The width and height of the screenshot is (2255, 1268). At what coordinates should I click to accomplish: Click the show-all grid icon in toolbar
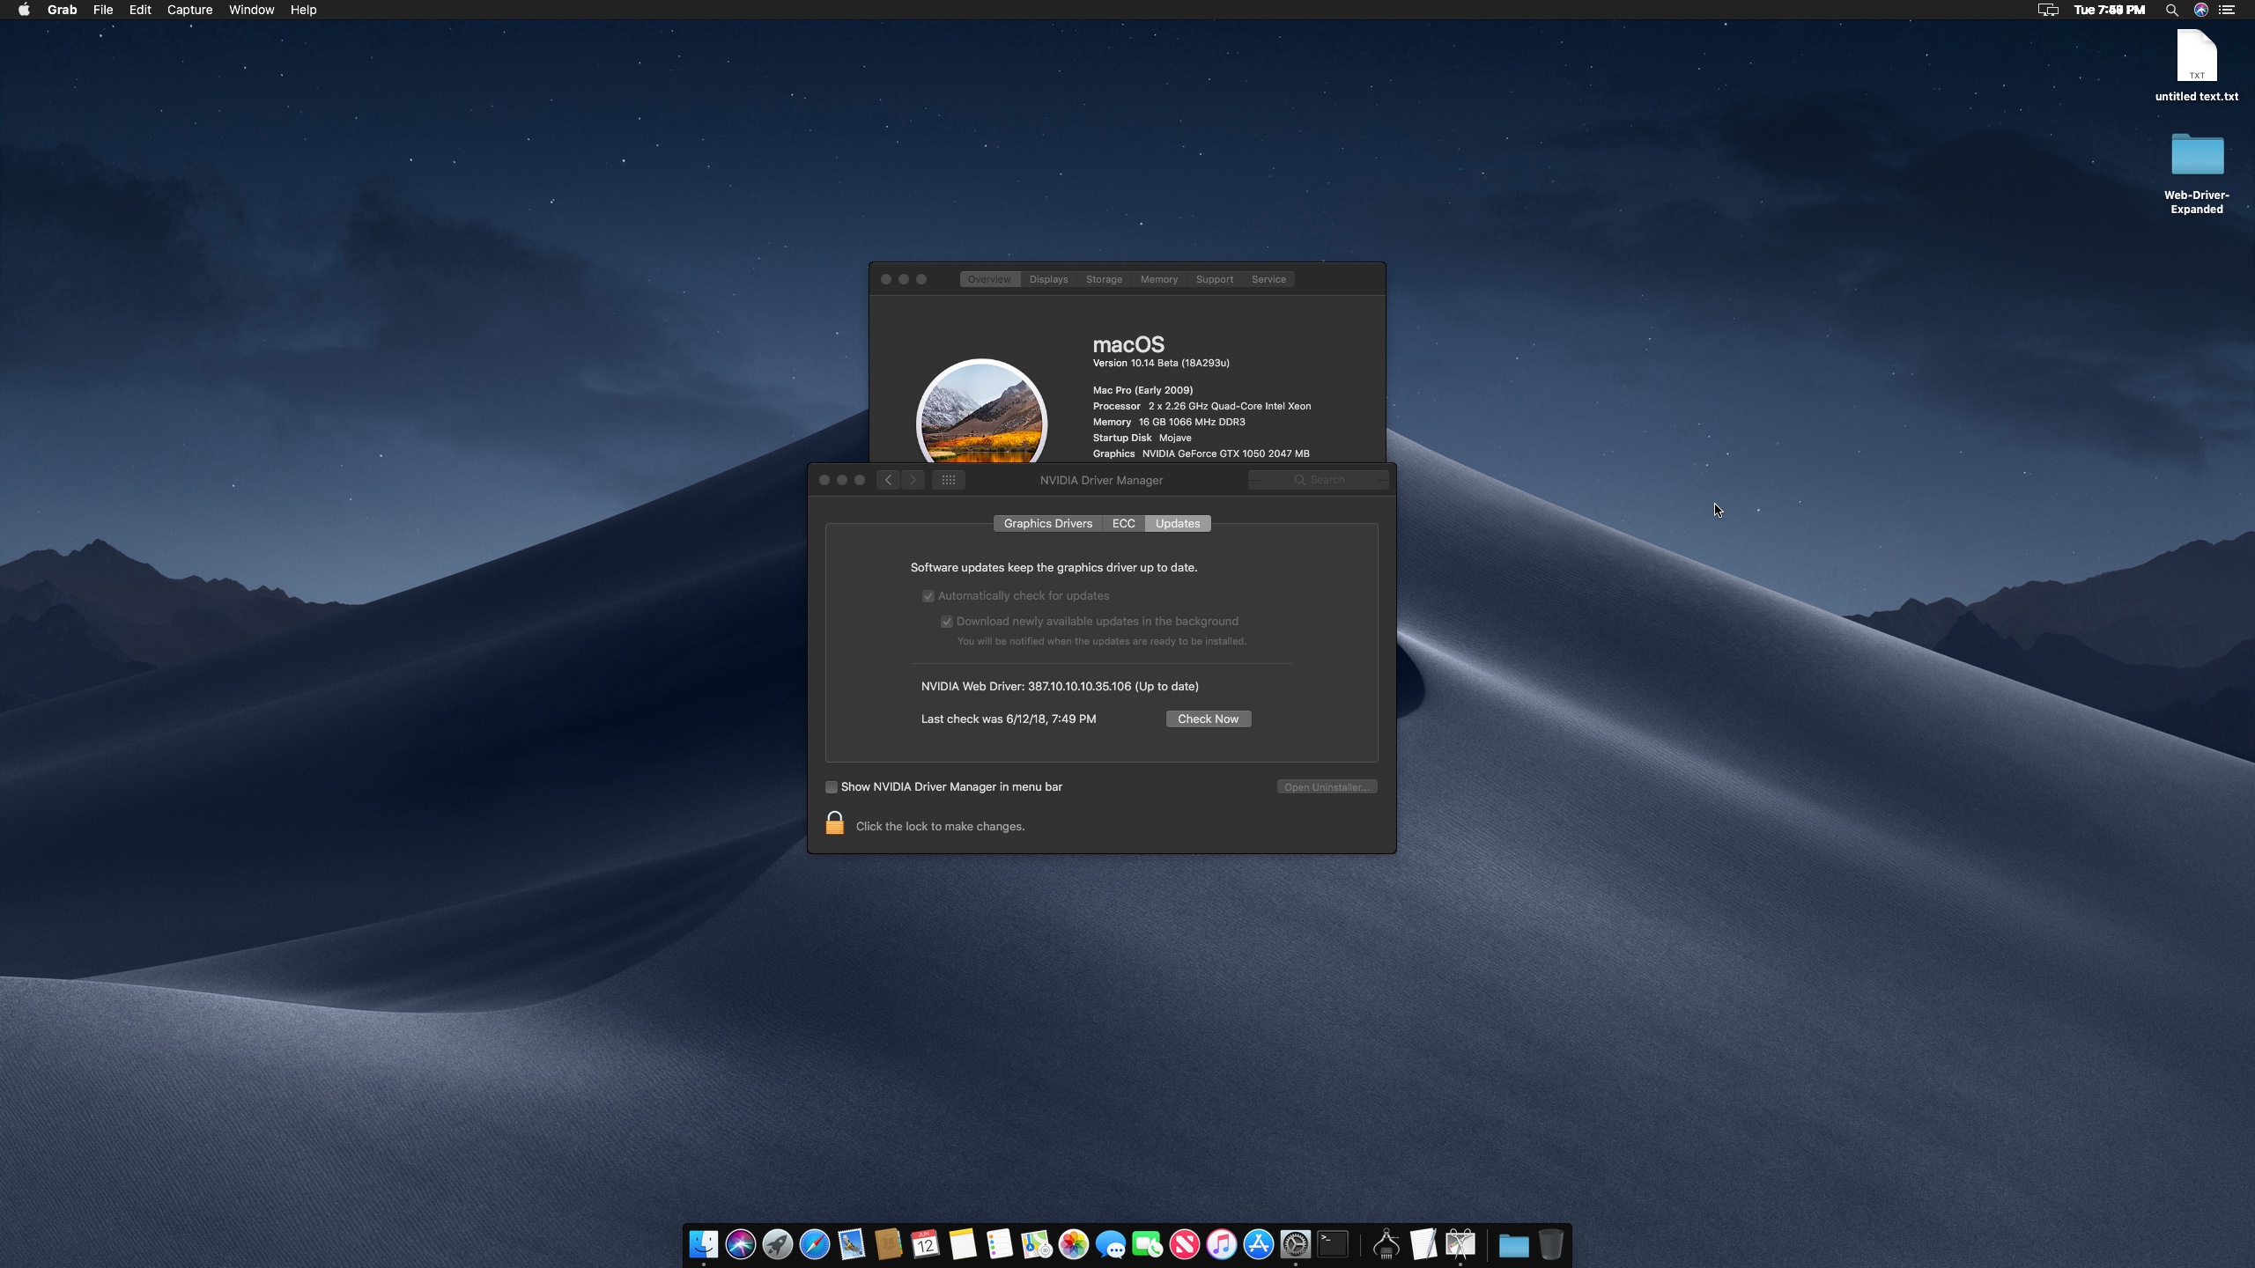pos(948,480)
